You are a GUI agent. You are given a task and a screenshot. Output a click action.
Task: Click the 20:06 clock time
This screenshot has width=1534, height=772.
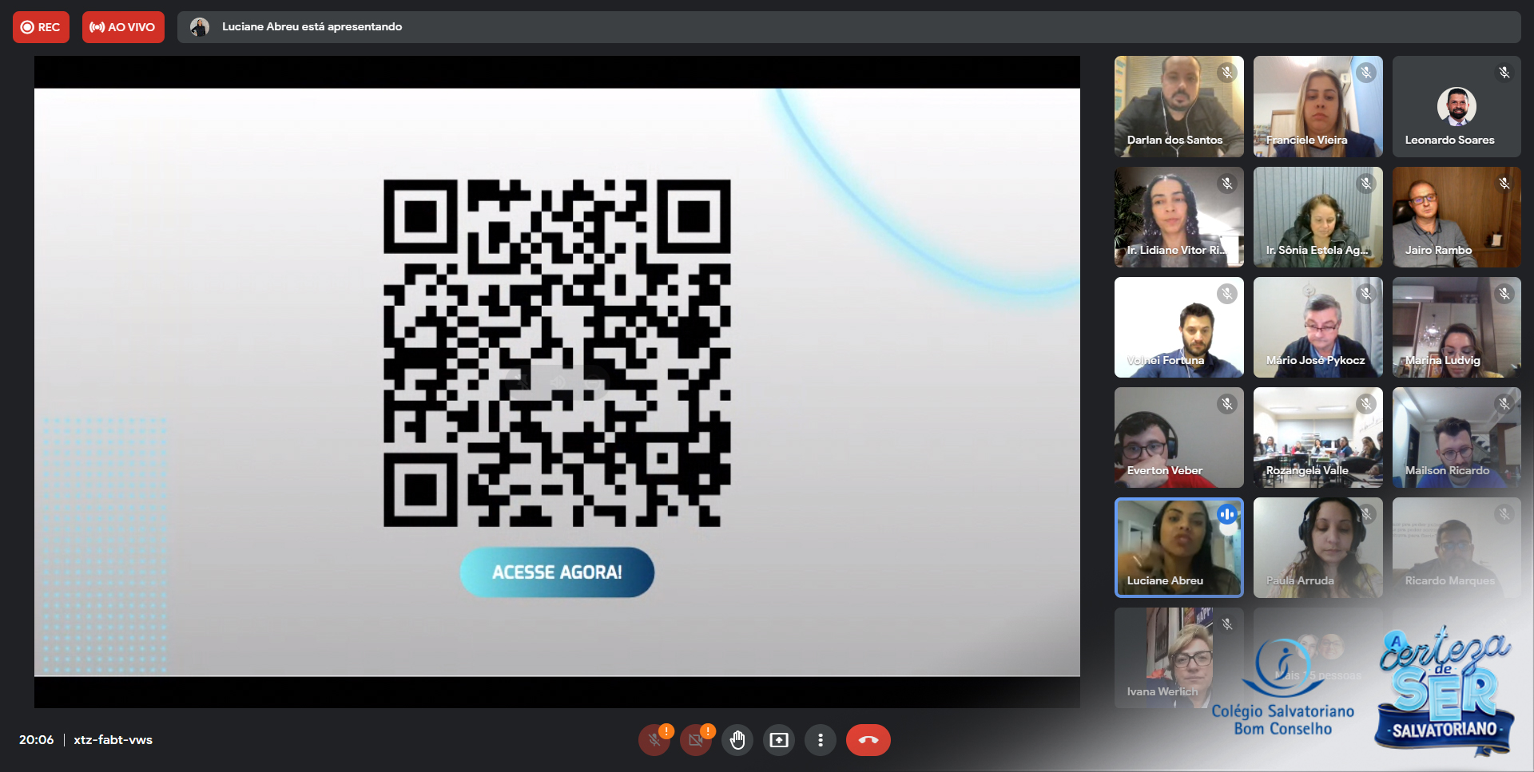coord(37,740)
